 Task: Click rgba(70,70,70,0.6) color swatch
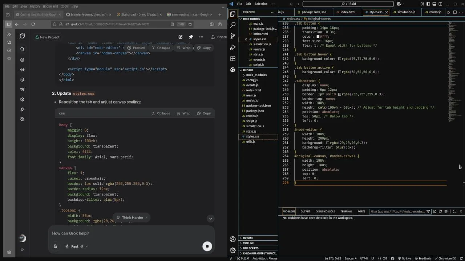click(x=340, y=59)
